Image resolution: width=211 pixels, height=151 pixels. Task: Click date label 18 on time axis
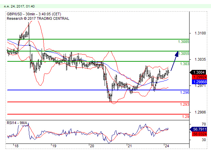tap(16, 146)
